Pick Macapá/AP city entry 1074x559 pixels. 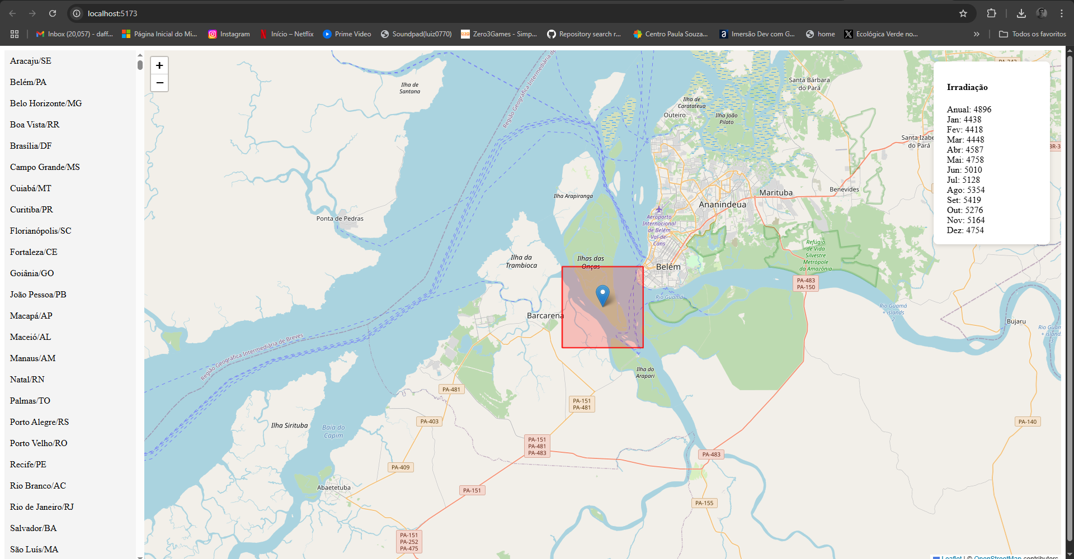point(70,316)
